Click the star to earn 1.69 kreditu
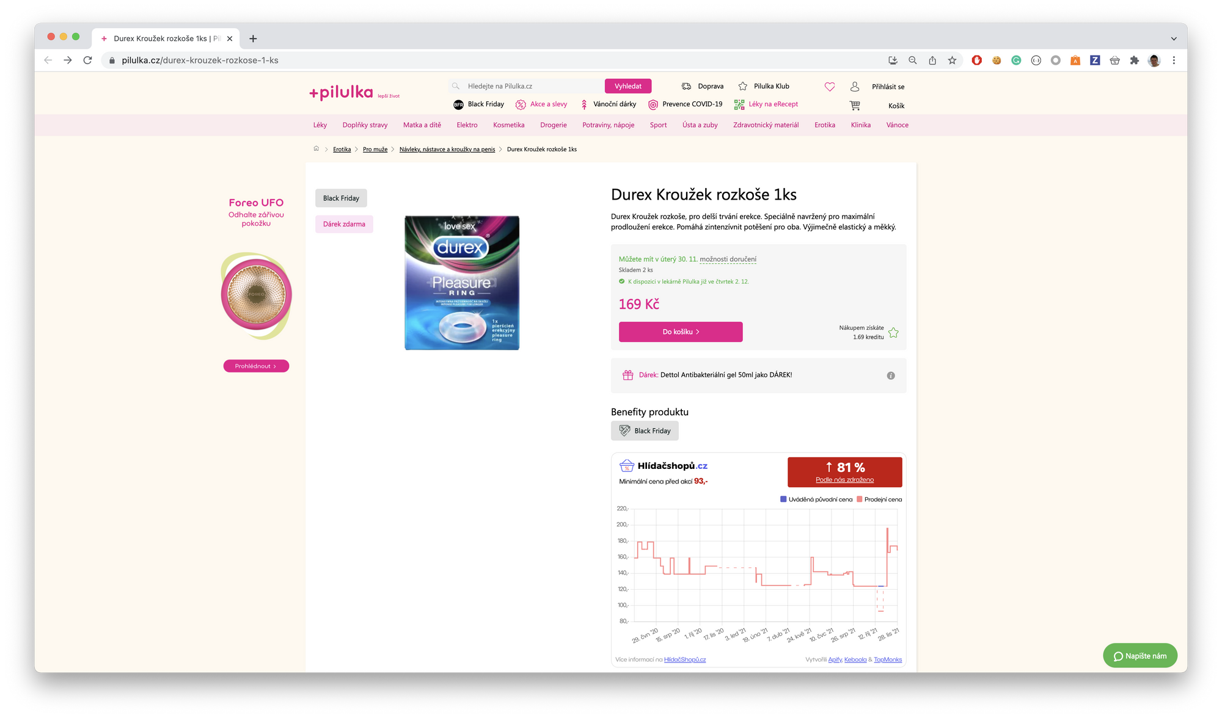Screen dimensions: 1222x718 click(893, 332)
